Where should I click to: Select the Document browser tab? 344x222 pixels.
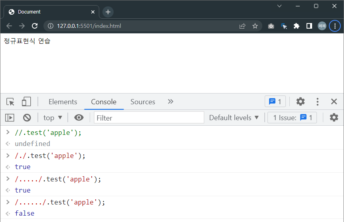51,12
